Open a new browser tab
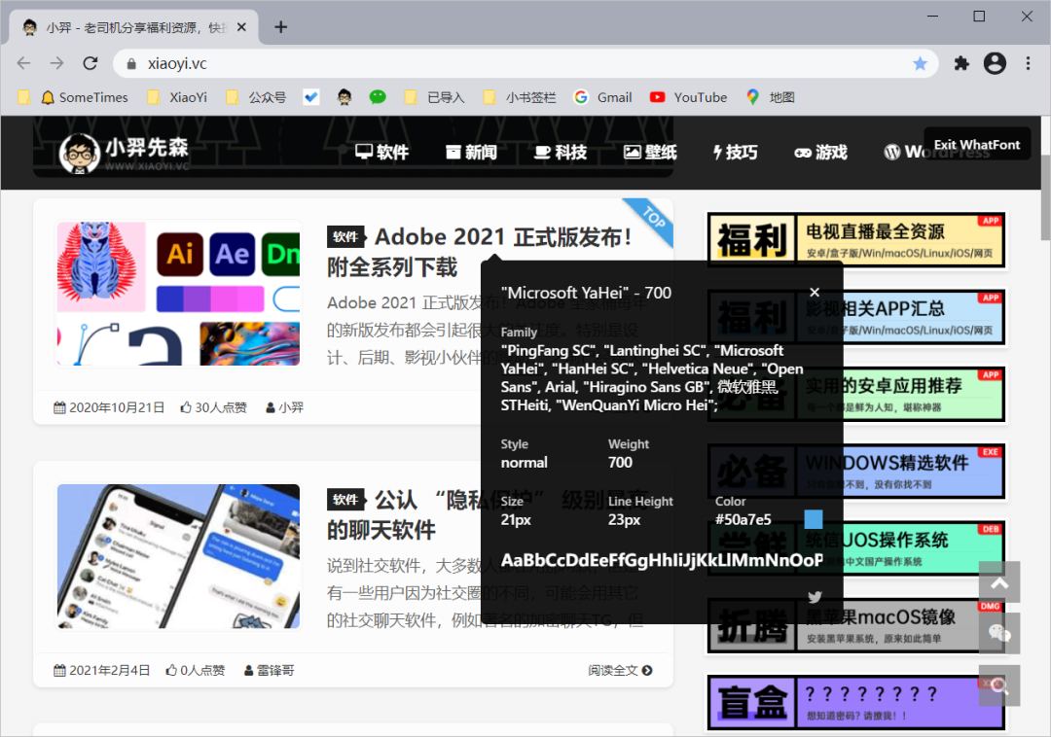 281,27
